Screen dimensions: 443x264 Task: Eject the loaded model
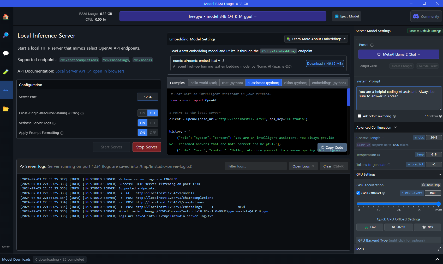click(347, 16)
